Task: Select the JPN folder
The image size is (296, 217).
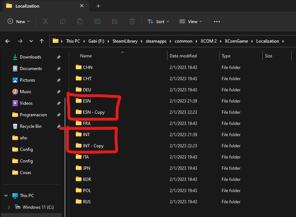Action: 87,168
